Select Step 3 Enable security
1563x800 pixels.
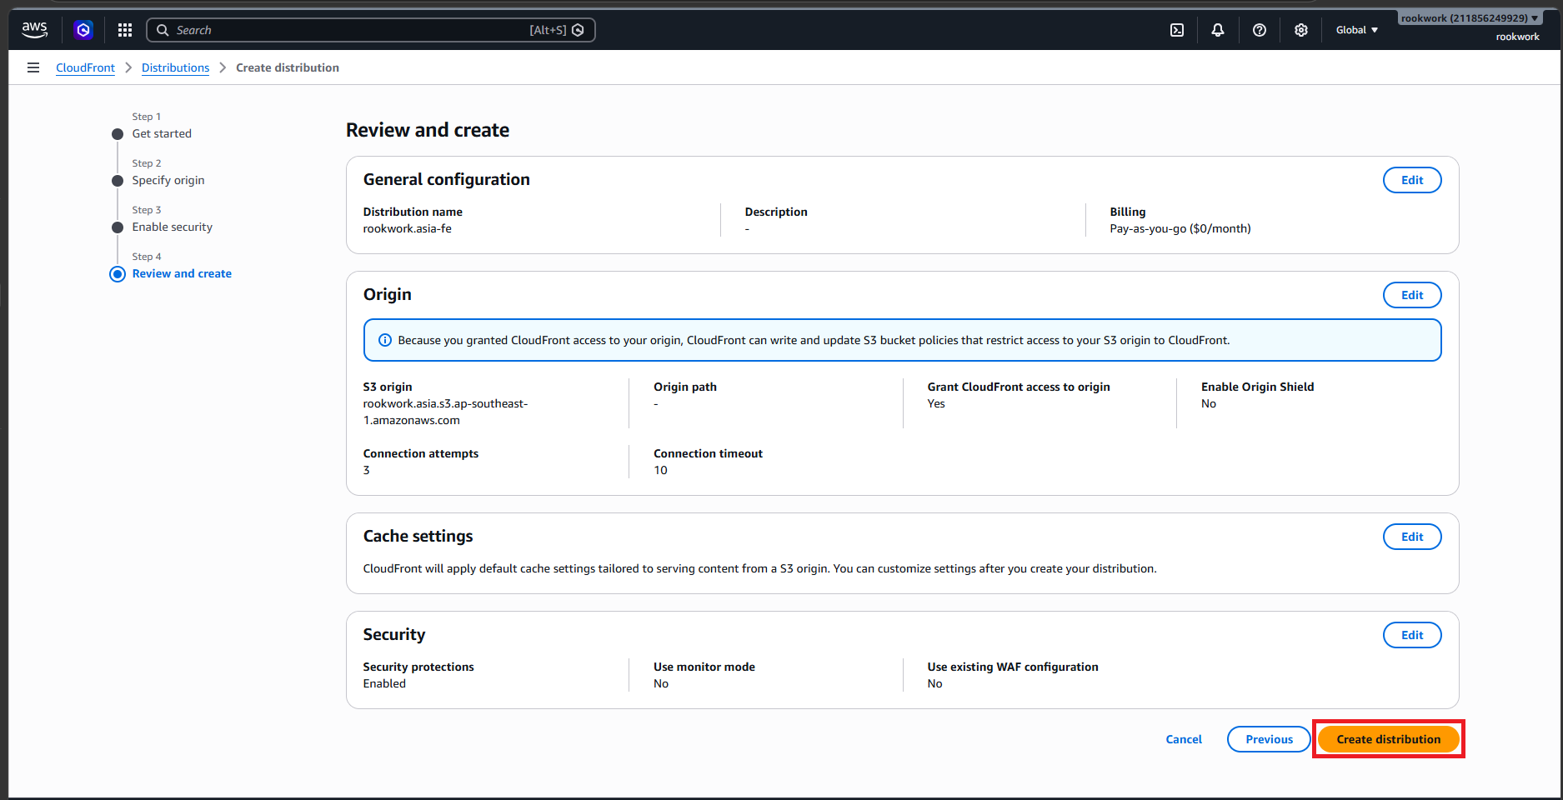[x=173, y=227]
